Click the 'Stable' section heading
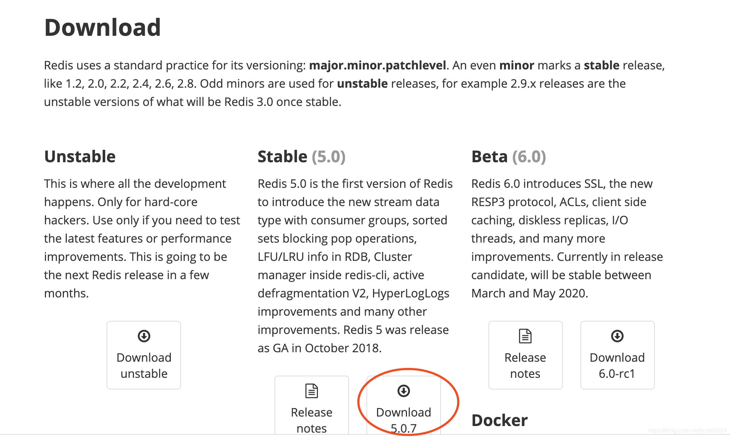Image resolution: width=730 pixels, height=437 pixels. pyautogui.click(x=282, y=157)
